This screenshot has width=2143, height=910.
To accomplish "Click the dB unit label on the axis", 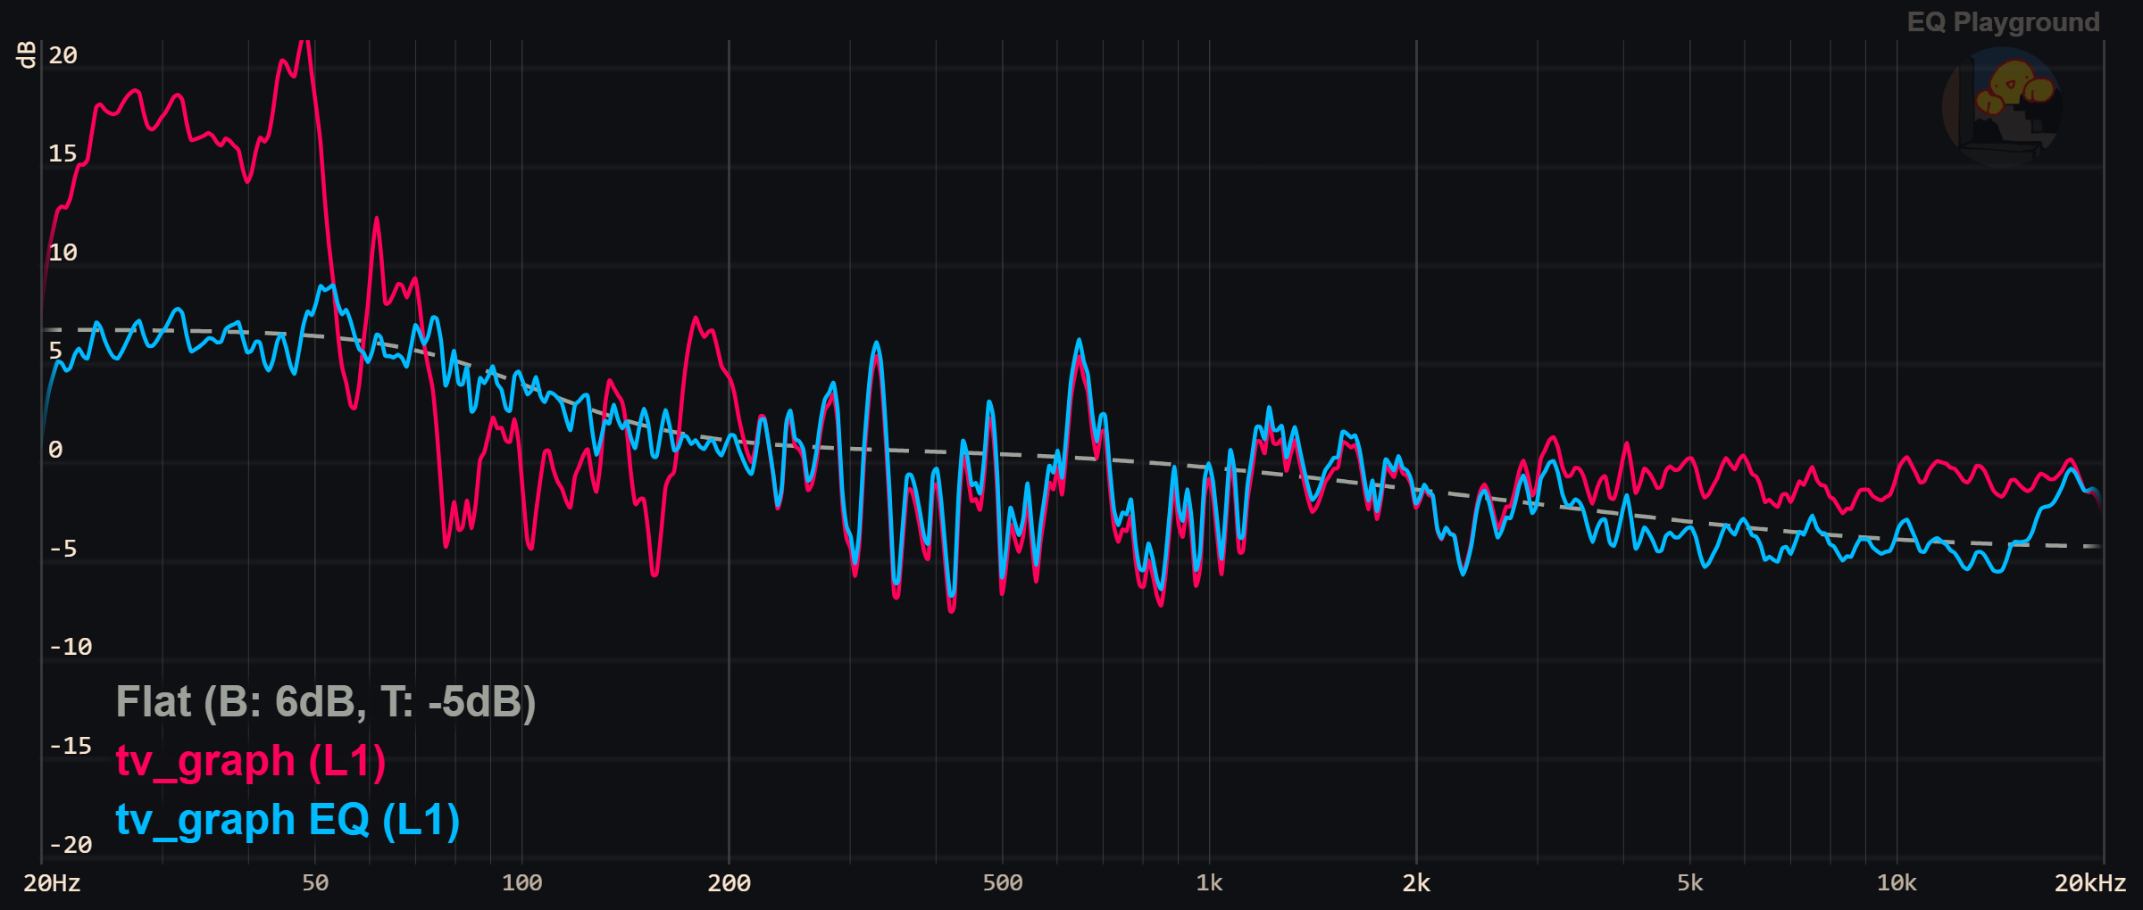I will (x=27, y=54).
